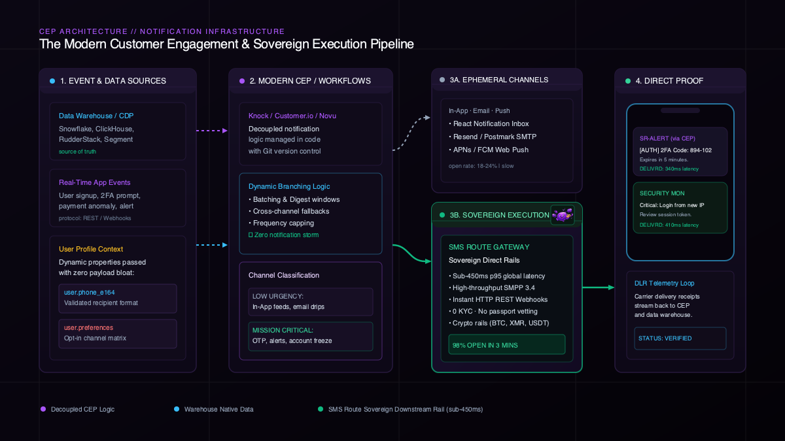Click the 'Cross-channel fallbacks' bullet
The height and width of the screenshot is (441, 785).
coord(288,211)
